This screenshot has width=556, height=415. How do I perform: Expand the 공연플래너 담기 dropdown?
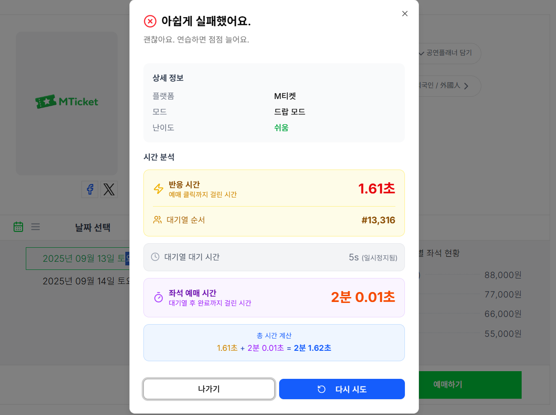[449, 53]
